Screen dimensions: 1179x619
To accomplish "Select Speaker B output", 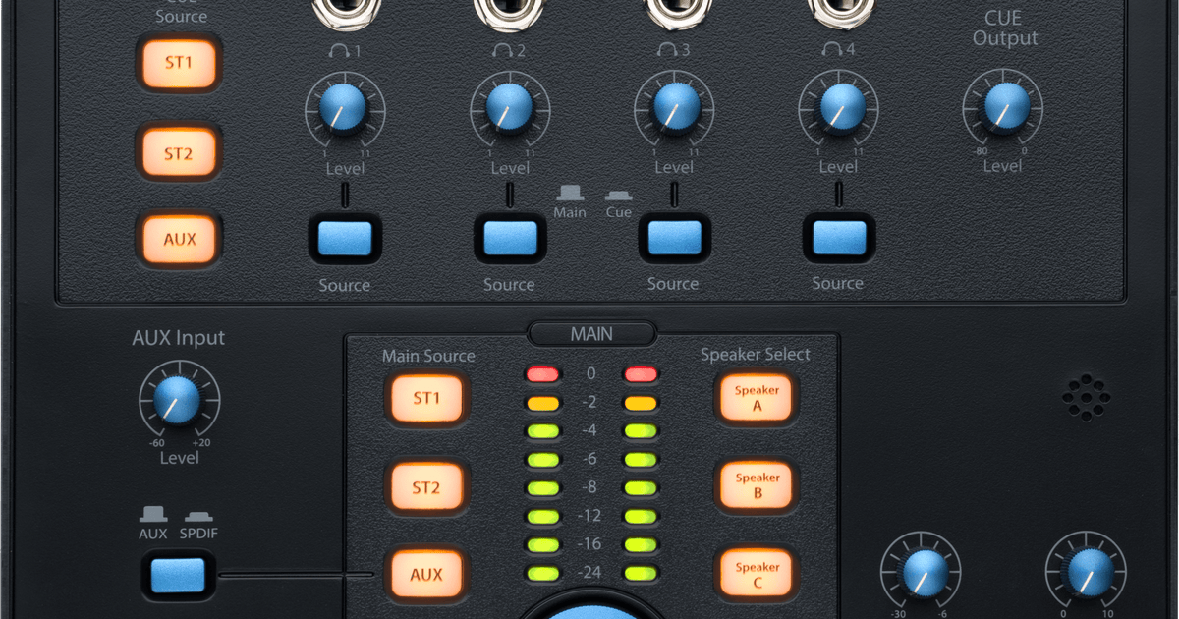I will coord(757,486).
